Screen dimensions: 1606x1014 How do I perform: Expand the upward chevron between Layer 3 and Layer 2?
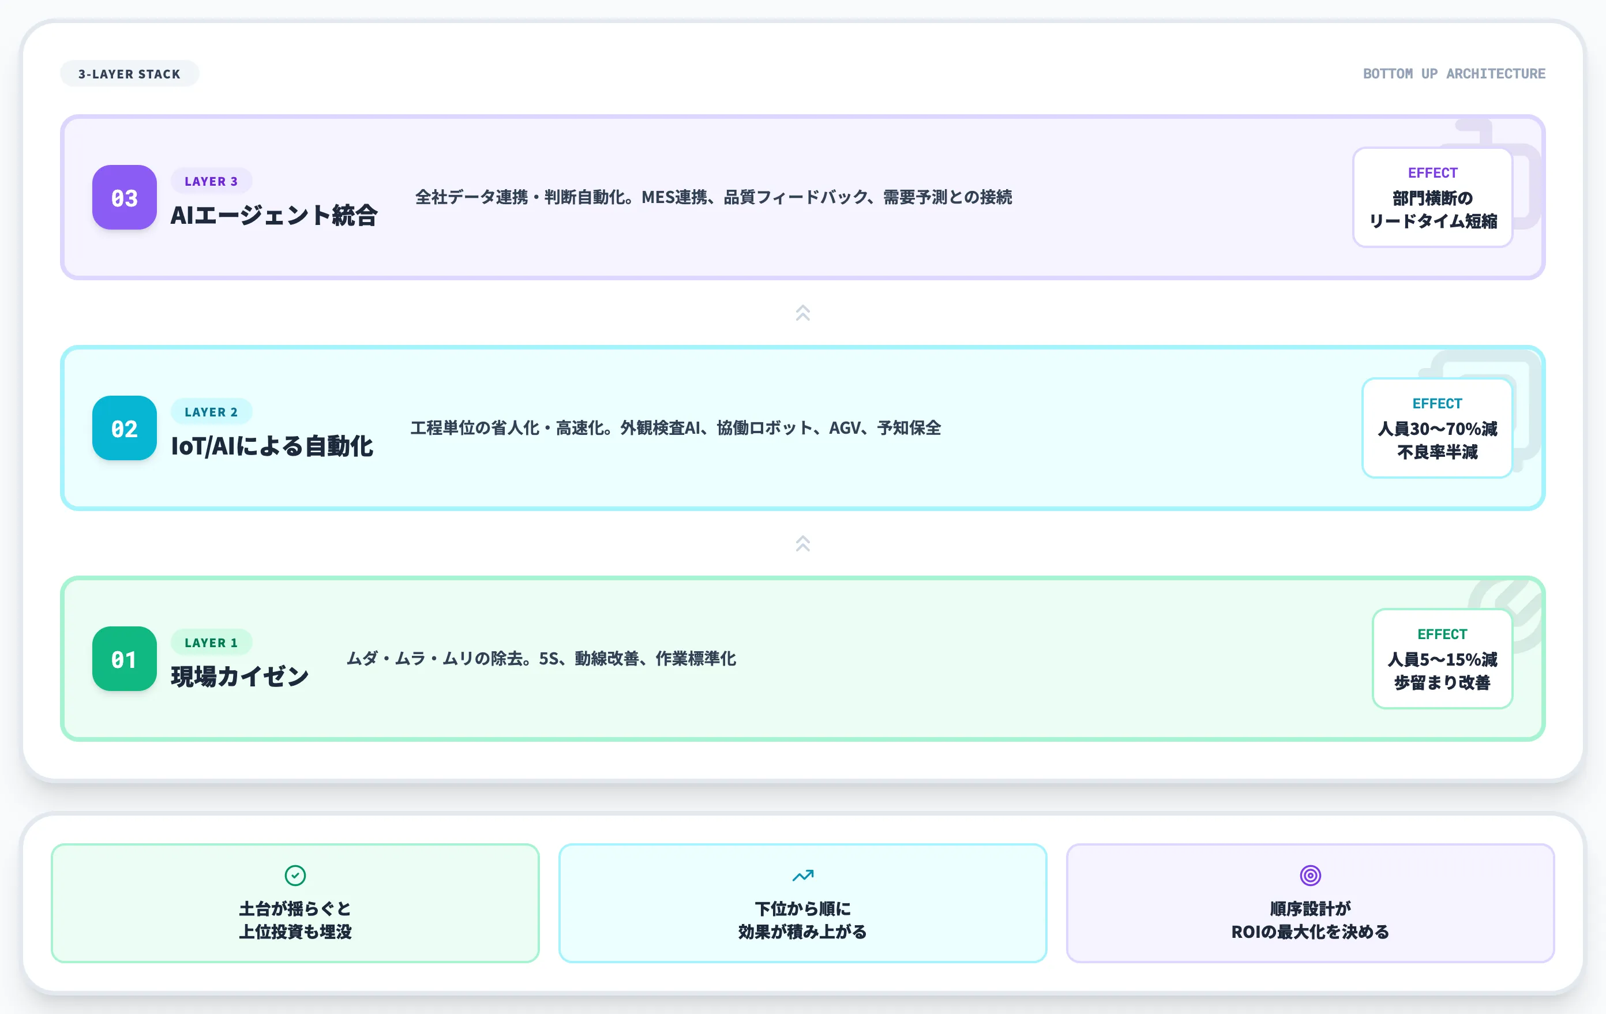pos(803,312)
